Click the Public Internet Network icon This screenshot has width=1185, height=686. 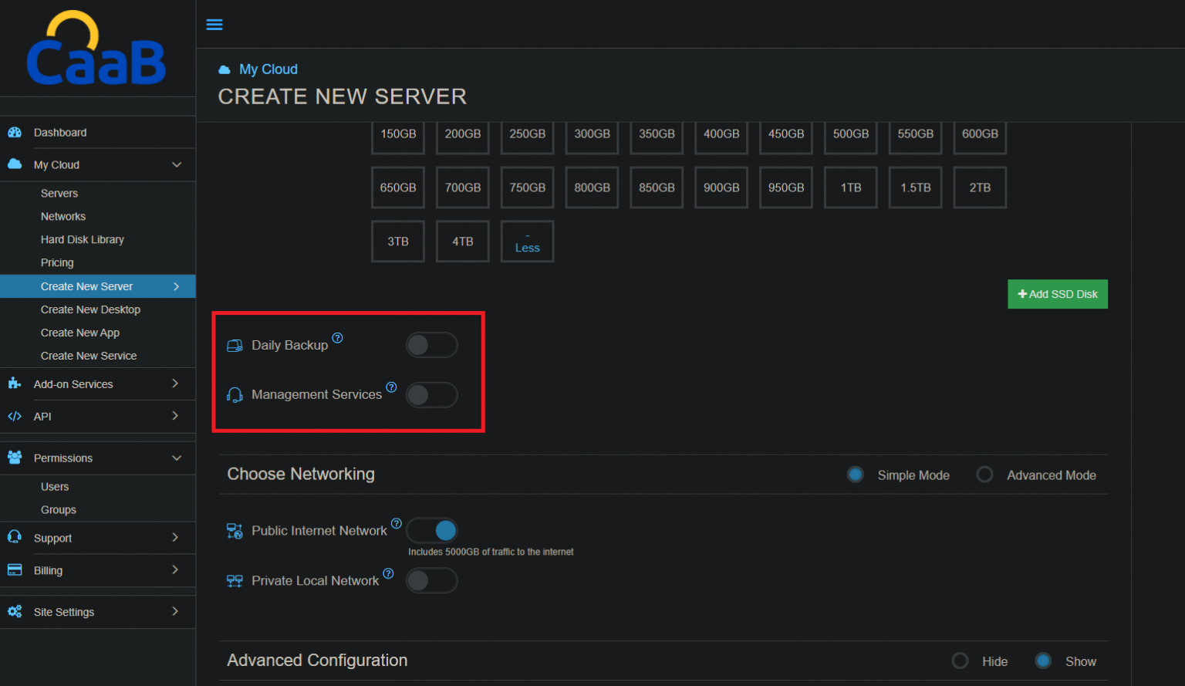coord(235,531)
